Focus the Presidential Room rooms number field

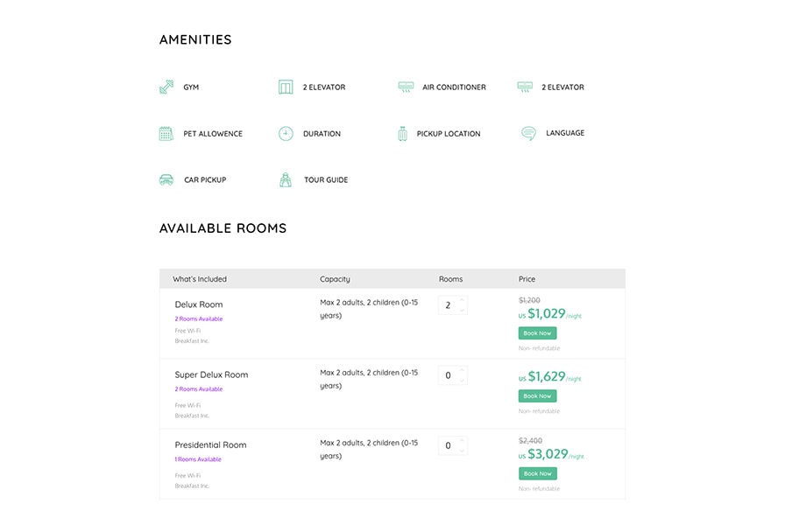pos(448,445)
